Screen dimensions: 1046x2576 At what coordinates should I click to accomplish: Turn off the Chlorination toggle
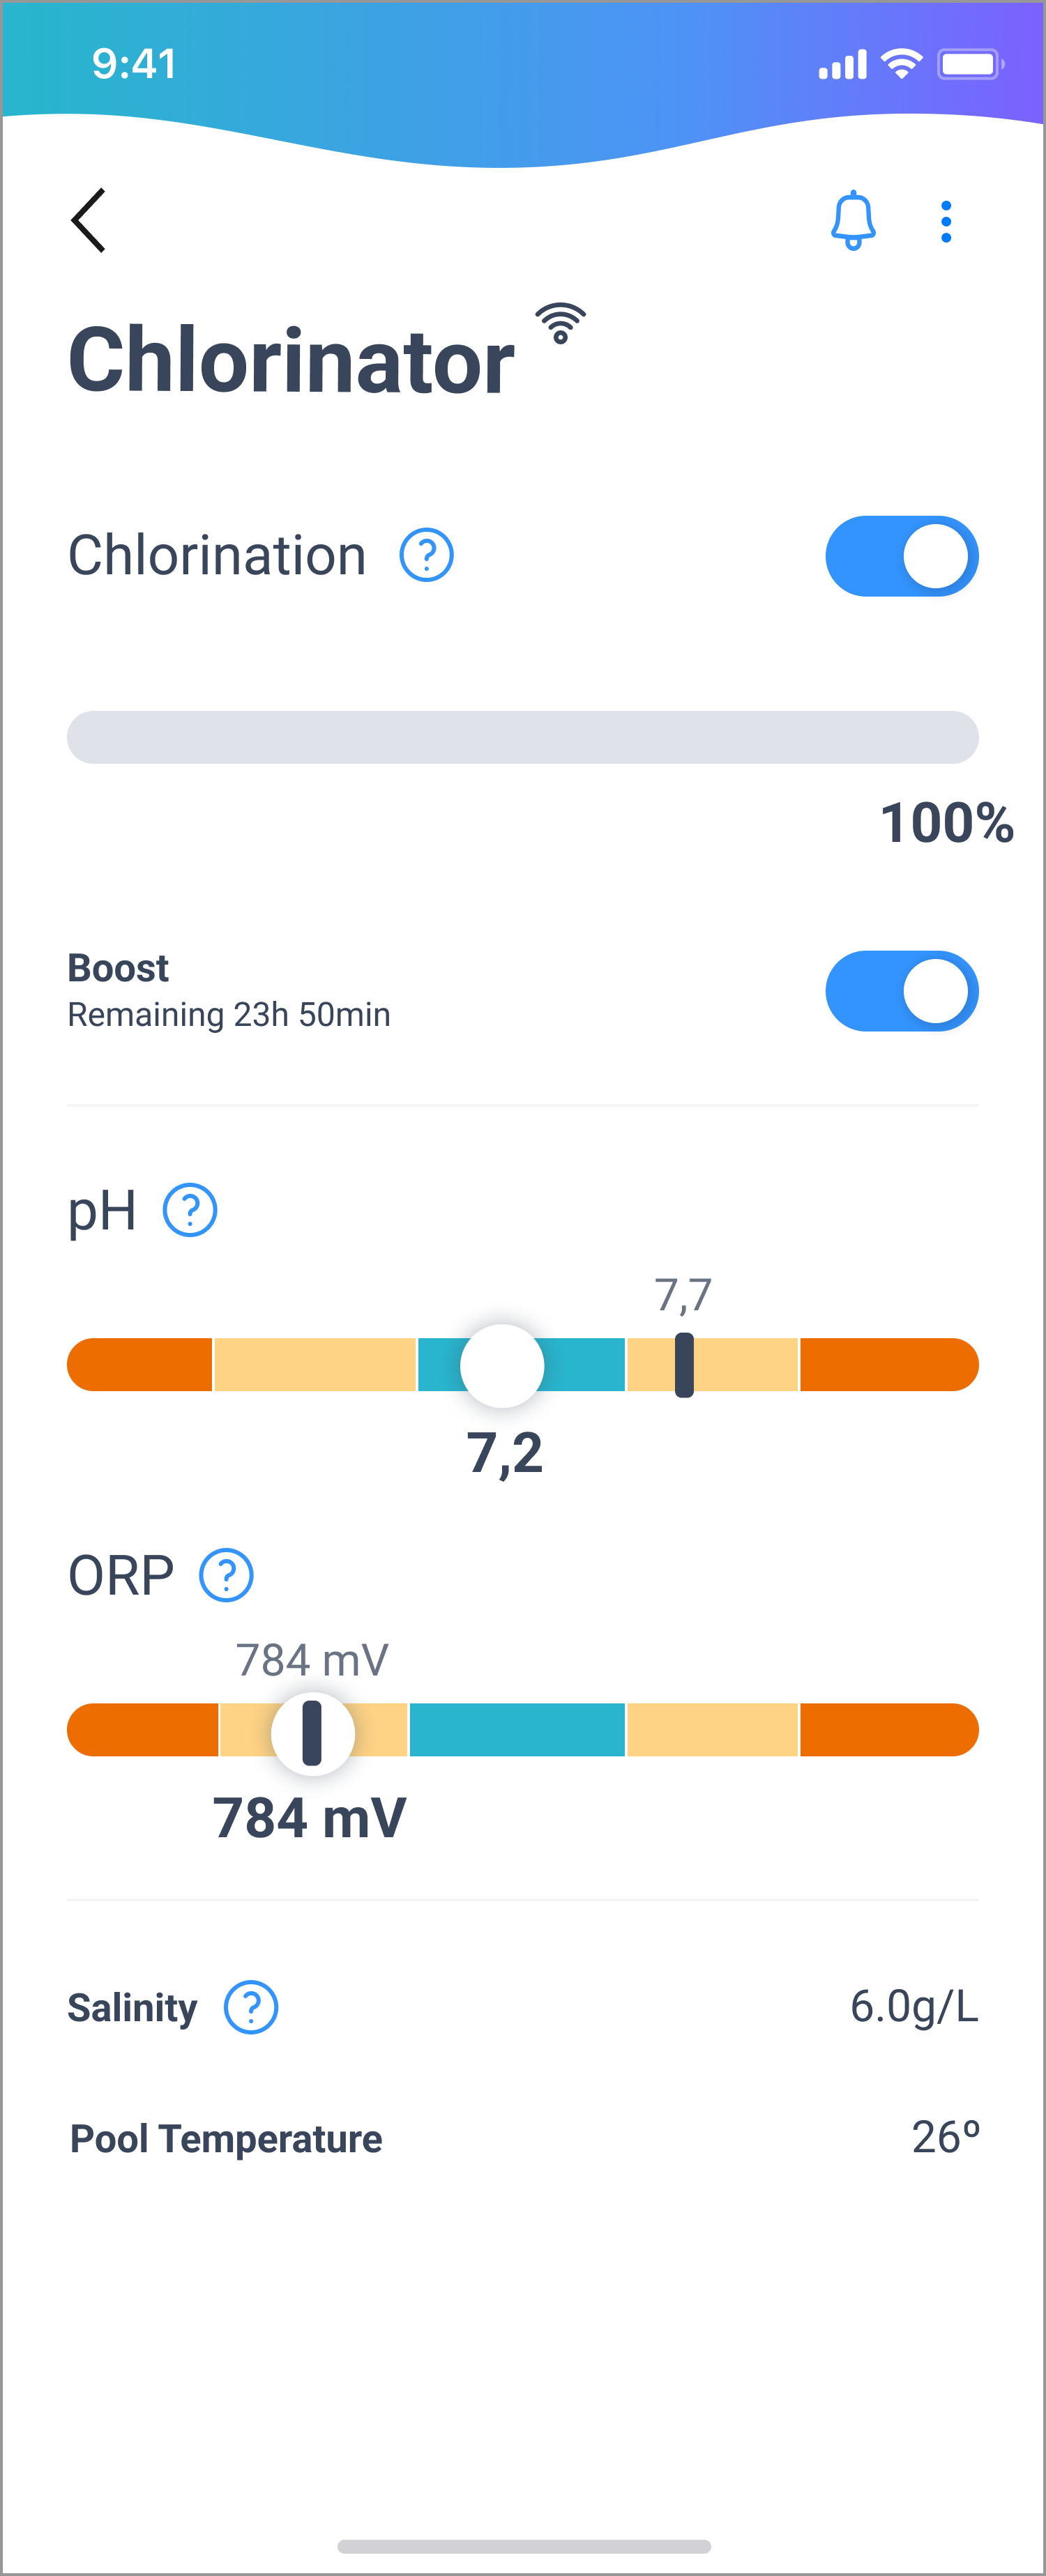(901, 556)
